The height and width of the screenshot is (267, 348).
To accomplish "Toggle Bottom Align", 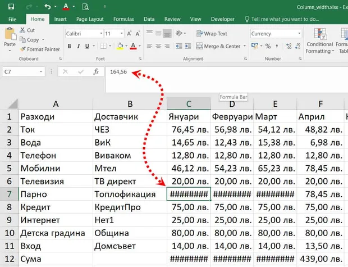I will coord(167,33).
